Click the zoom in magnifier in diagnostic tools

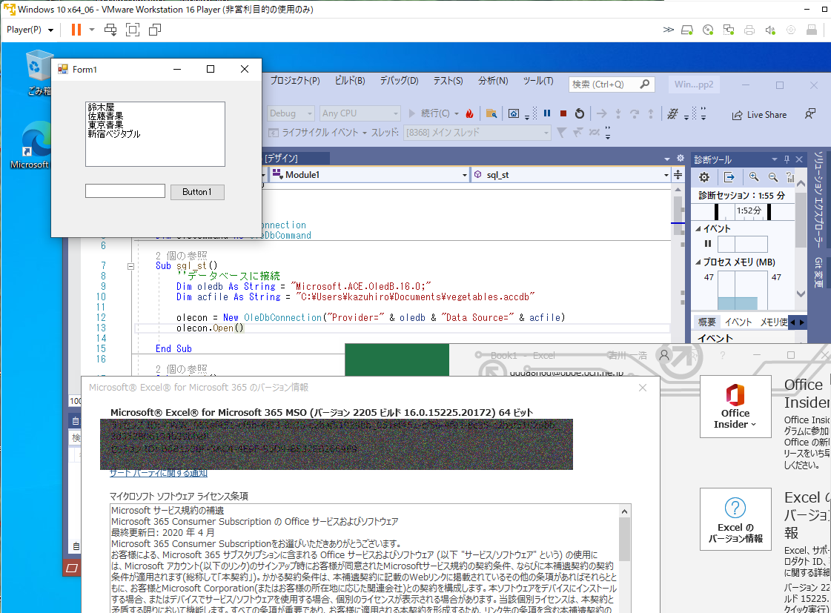(753, 177)
